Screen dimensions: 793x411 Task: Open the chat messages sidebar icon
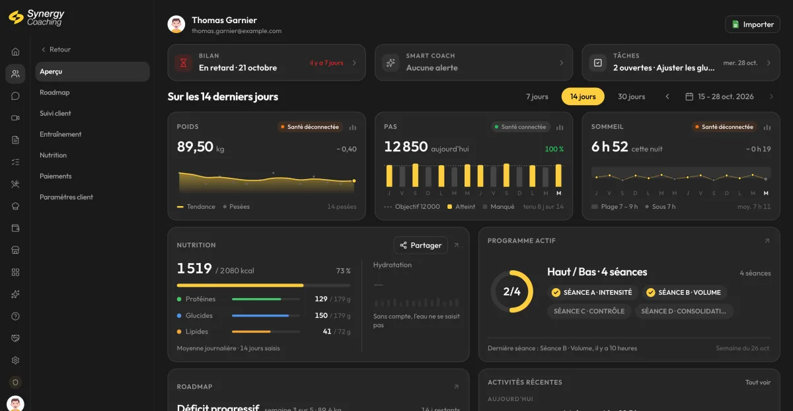pos(15,96)
